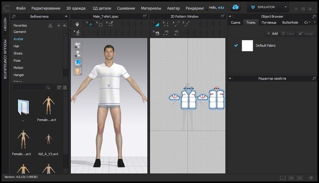Switch to the Пуговица tab
The height and width of the screenshot is (183, 319).
coord(269,22)
